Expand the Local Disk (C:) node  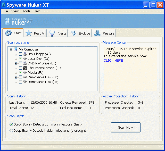(16, 59)
